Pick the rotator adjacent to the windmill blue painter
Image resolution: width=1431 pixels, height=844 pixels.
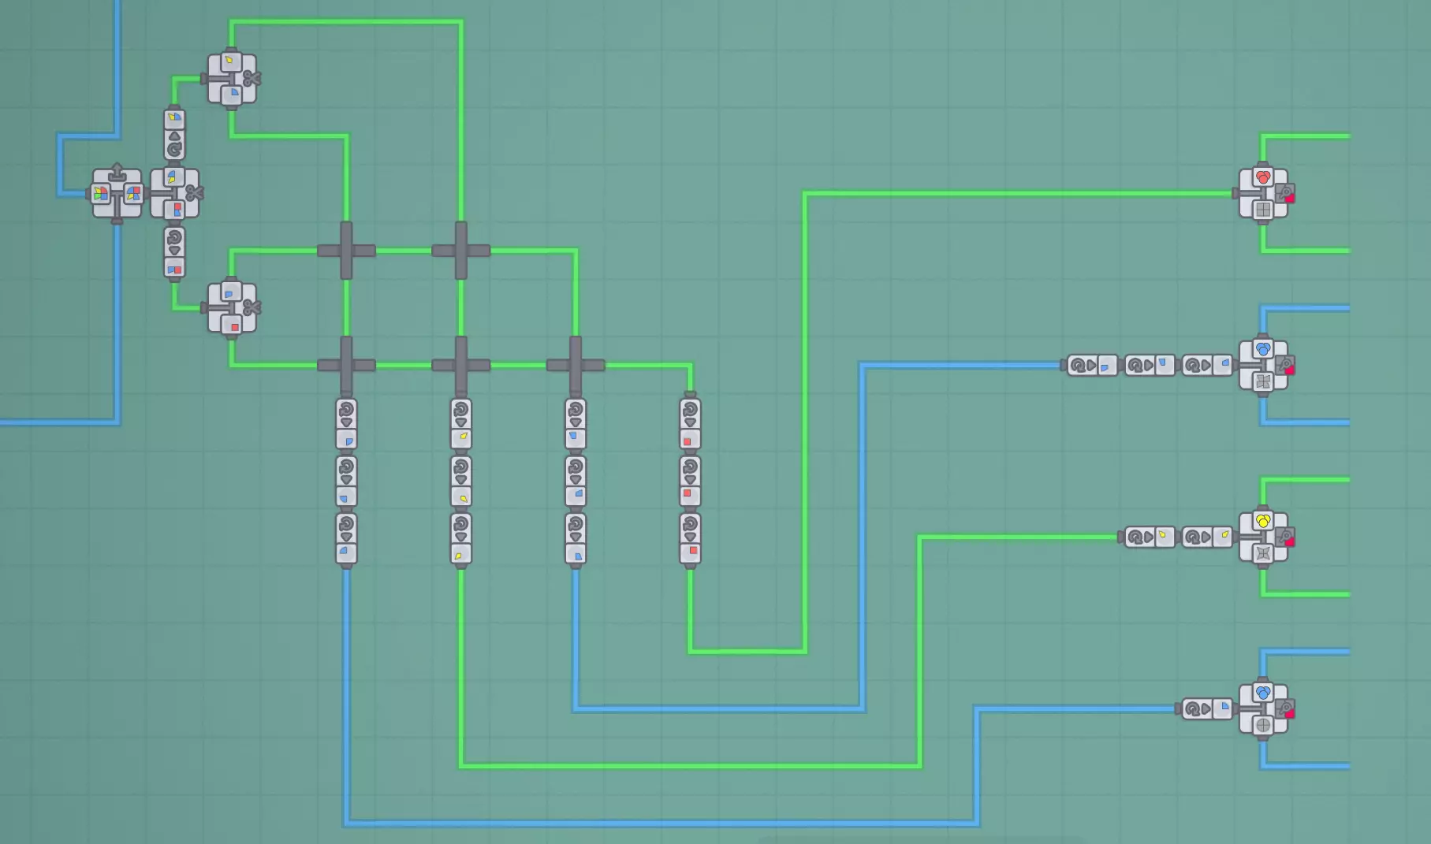coord(1206,365)
